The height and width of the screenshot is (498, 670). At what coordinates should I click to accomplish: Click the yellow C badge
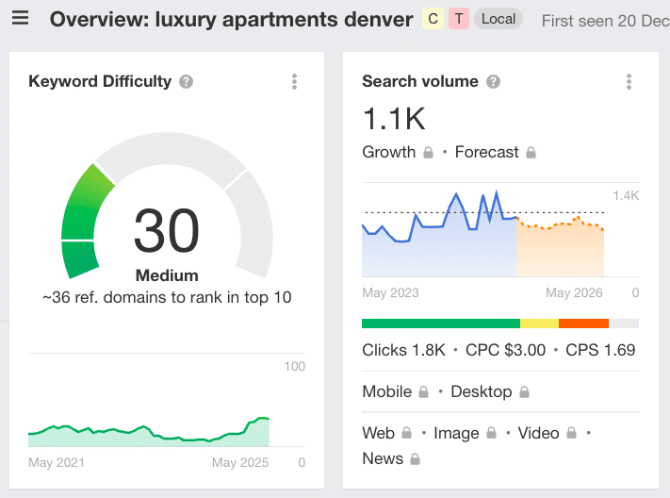pyautogui.click(x=433, y=19)
